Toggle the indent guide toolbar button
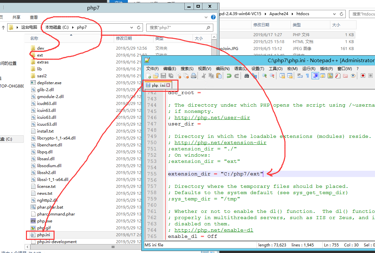The image size is (375, 253). tap(315, 76)
